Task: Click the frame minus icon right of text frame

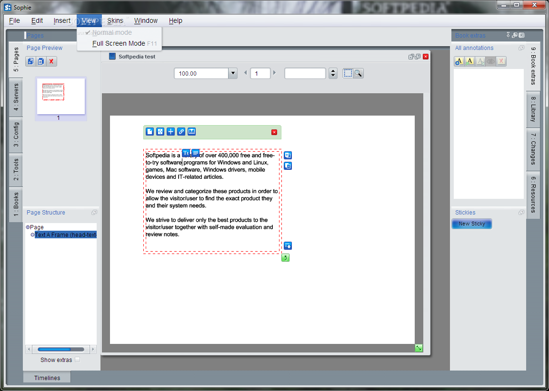Action: (288, 166)
